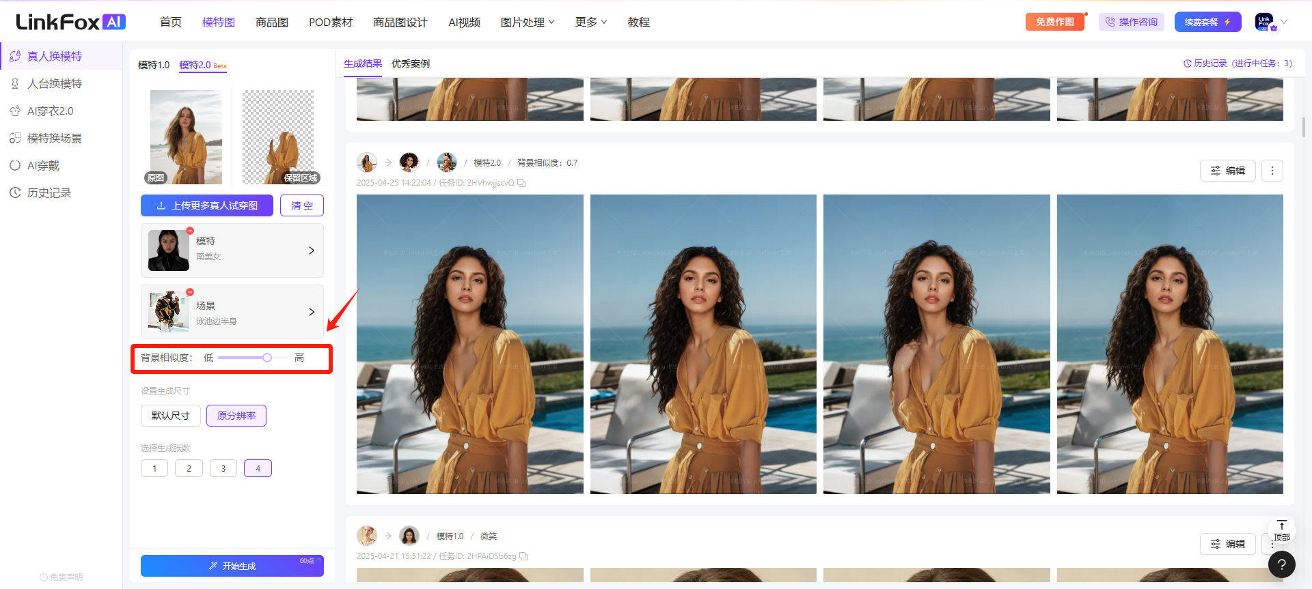Adjust the 背景相似度 slider handle
This screenshot has width=1312, height=589.
[267, 358]
